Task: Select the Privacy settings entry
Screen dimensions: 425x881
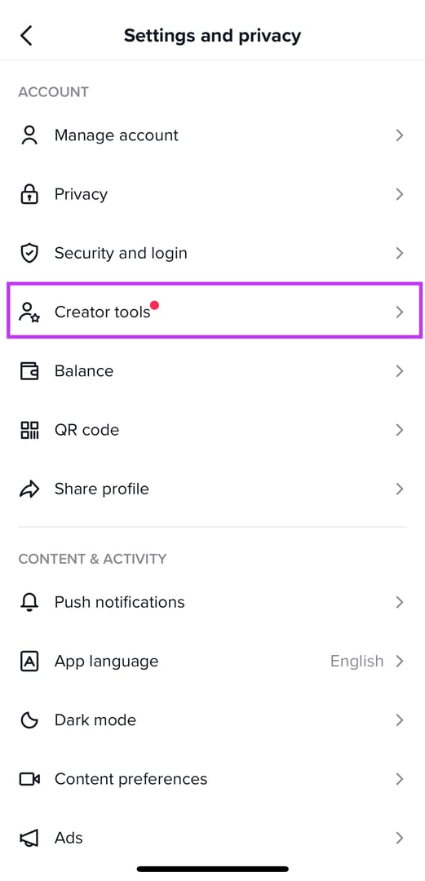Action: click(212, 194)
